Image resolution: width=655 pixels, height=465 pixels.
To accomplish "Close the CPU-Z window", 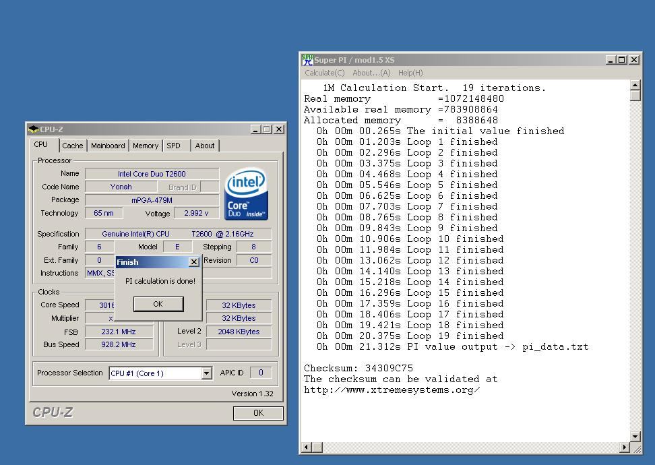I will coord(278,129).
